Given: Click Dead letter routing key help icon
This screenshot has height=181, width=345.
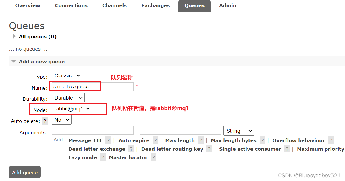Looking at the screenshot, I should point(209,149).
